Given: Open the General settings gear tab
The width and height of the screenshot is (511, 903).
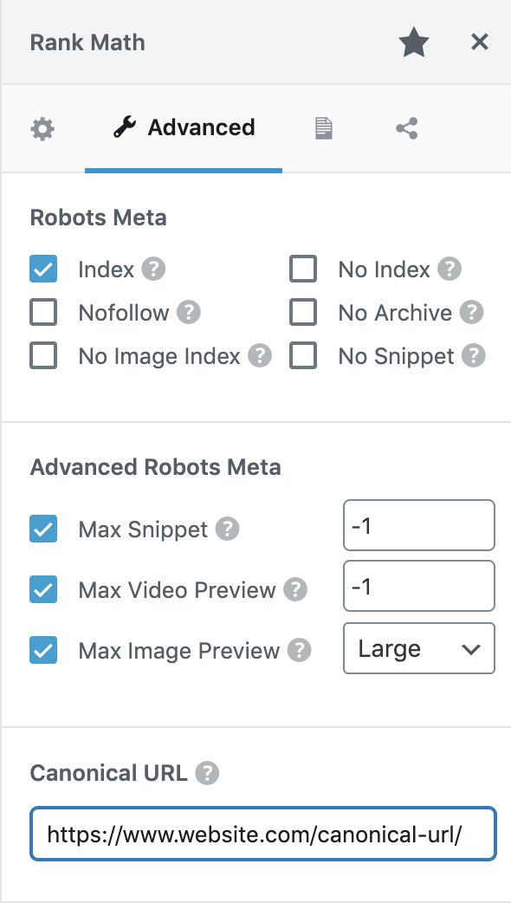Looking at the screenshot, I should [x=42, y=127].
